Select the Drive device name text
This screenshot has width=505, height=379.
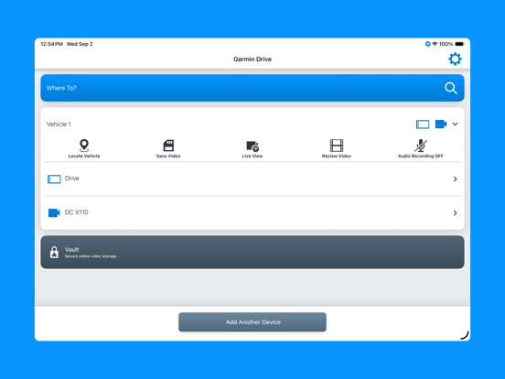72,179
